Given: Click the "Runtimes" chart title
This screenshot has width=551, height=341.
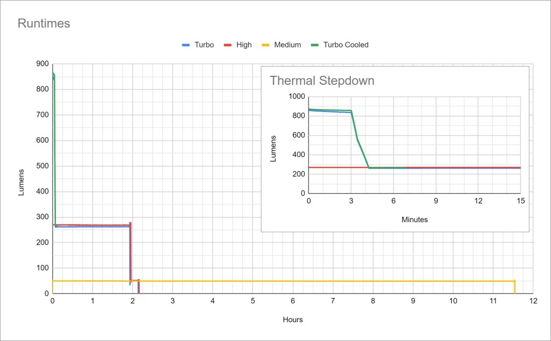Looking at the screenshot, I should 44,24.
